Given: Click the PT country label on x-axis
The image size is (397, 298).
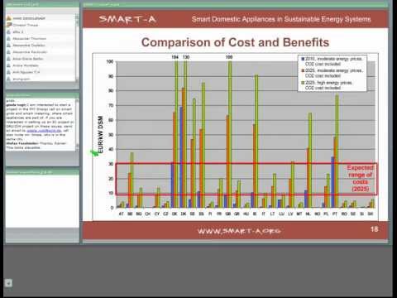Looking at the screenshot, I should pyautogui.click(x=335, y=214).
